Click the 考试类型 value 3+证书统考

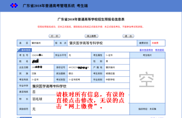[74, 80]
